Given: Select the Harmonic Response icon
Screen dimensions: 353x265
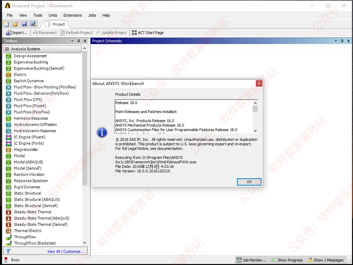Looking at the screenshot, I should tap(9, 118).
